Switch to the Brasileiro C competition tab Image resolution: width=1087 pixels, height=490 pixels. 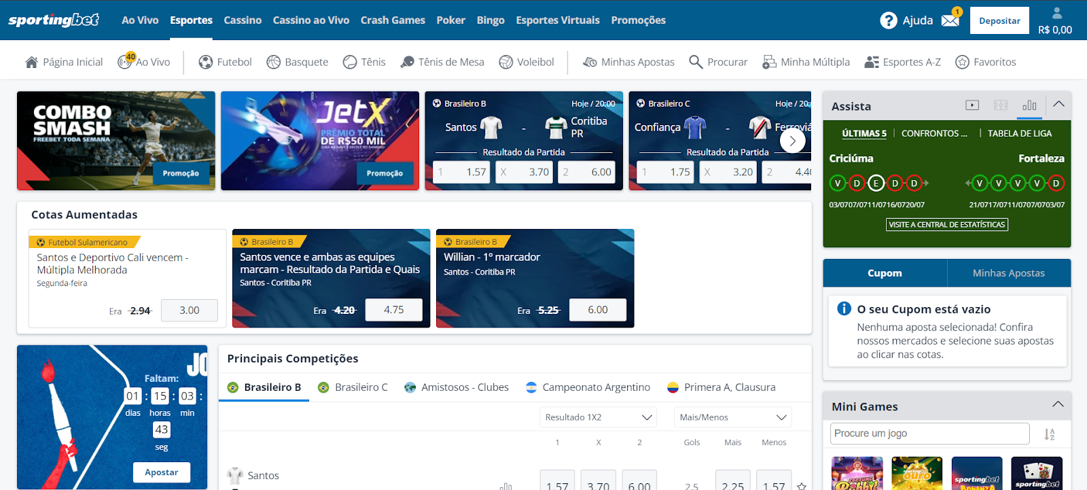tap(353, 387)
